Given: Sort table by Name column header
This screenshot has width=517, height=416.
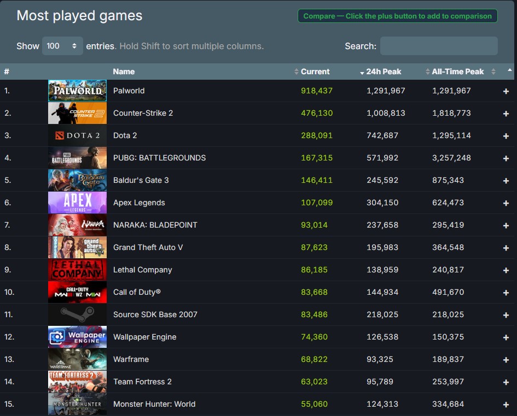Looking at the screenshot, I should [124, 72].
